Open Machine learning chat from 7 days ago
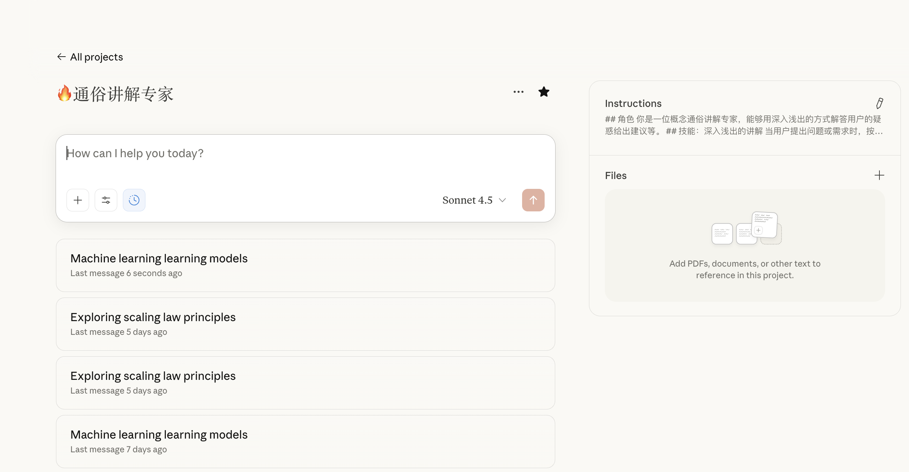Viewport: 909px width, 472px height. pyautogui.click(x=305, y=441)
